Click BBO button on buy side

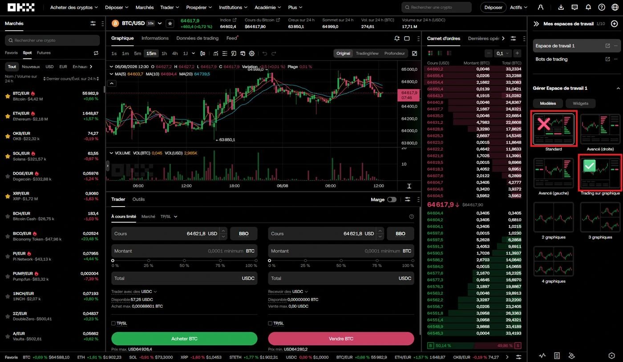pyautogui.click(x=243, y=233)
